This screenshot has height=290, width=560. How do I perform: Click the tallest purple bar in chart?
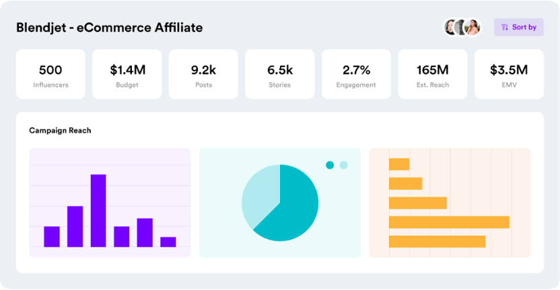point(98,211)
